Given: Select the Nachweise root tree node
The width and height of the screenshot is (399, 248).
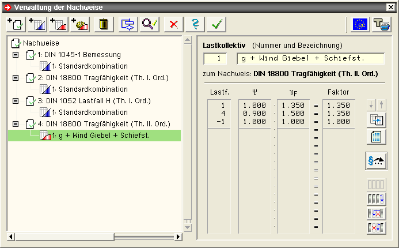Looking at the screenshot, I should [x=40, y=43].
